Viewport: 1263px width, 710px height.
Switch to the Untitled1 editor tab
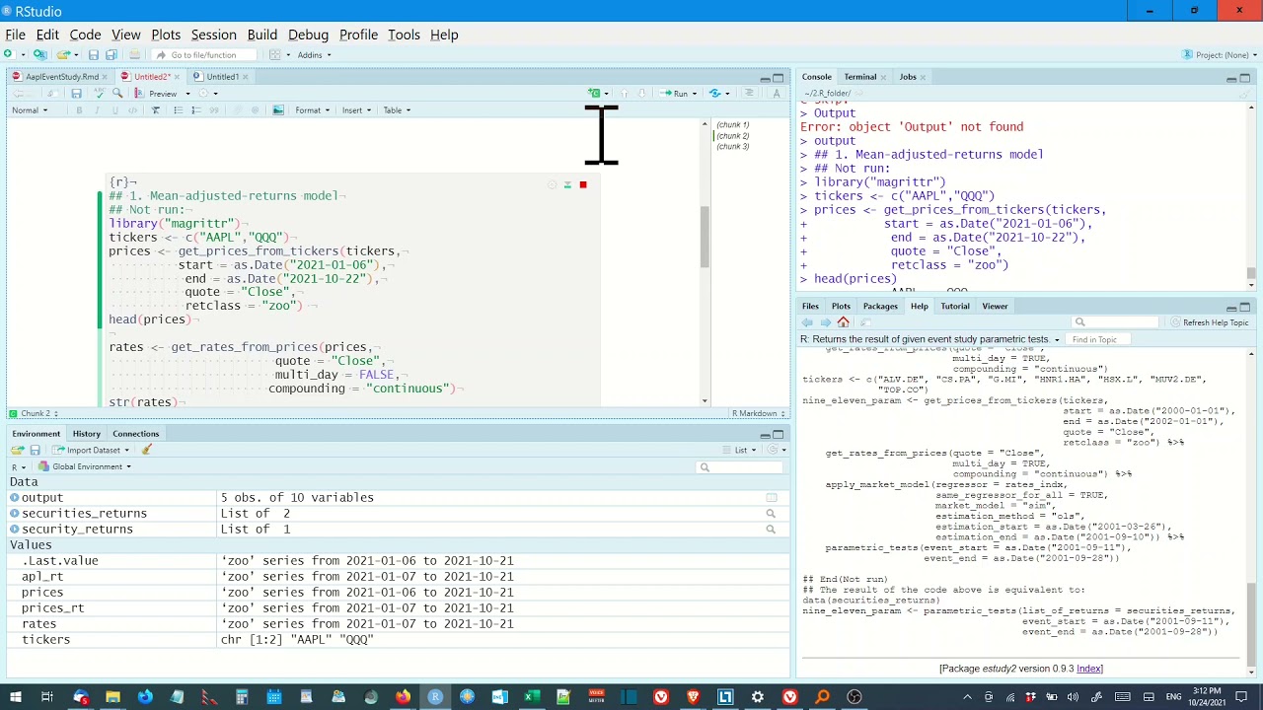point(221,77)
